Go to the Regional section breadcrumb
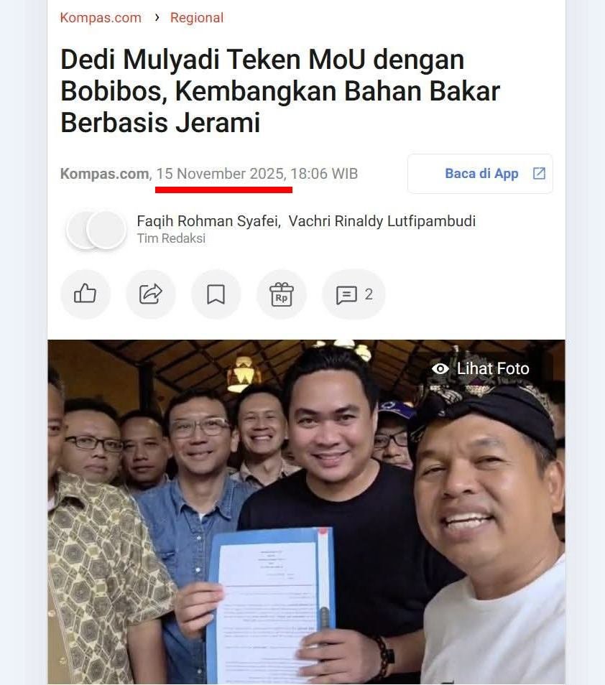The width and height of the screenshot is (605, 685). [197, 17]
